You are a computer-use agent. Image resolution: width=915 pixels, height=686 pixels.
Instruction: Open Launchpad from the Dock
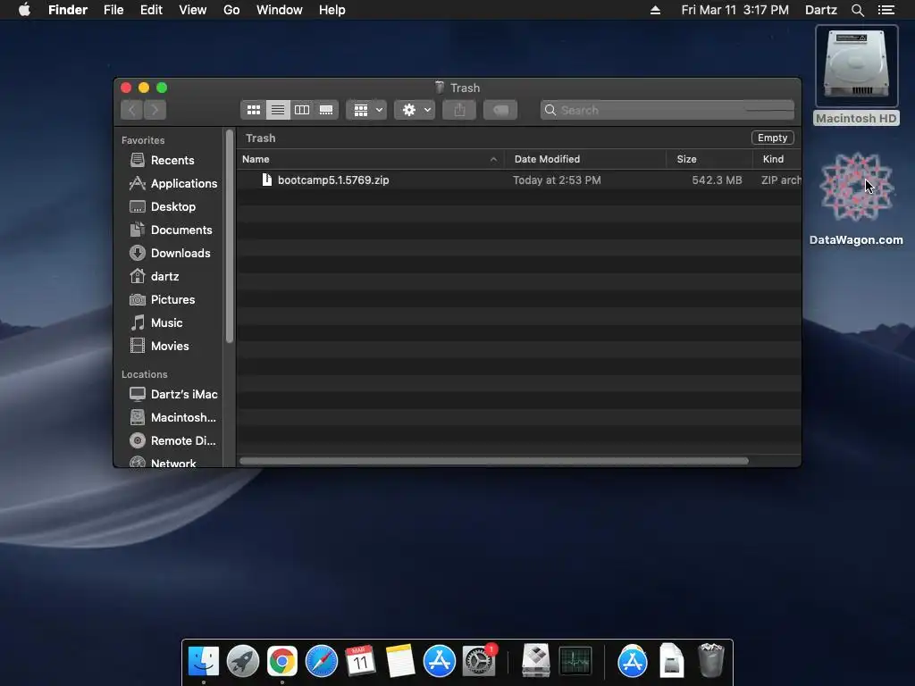coord(243,661)
